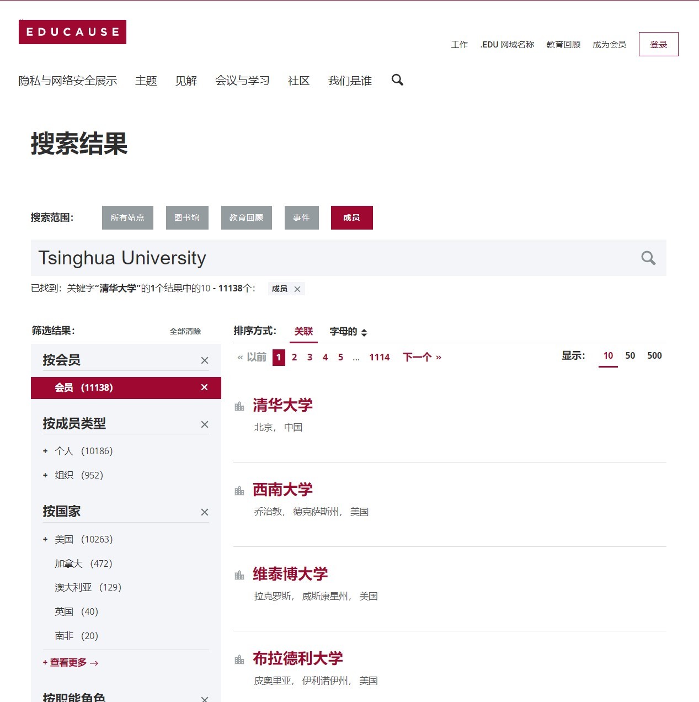The height and width of the screenshot is (702, 699).
Task: Open the header search magnifier icon
Action: [x=397, y=80]
